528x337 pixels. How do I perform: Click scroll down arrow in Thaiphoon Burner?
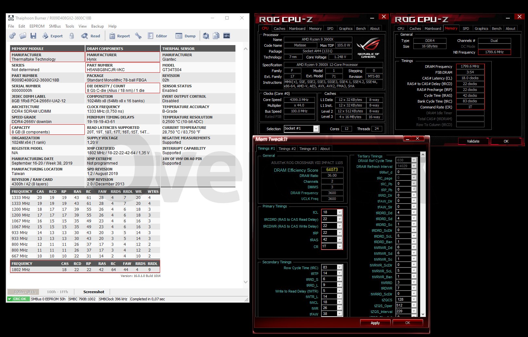[245, 282]
